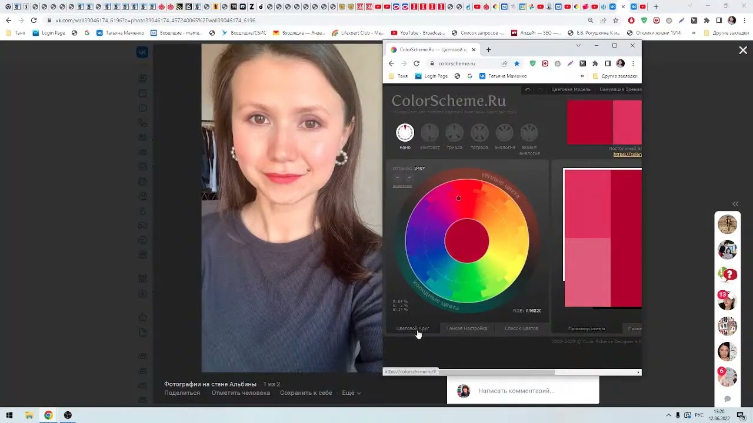
Task: Click speech bubble icon below chat avatars
Action: pyautogui.click(x=728, y=399)
